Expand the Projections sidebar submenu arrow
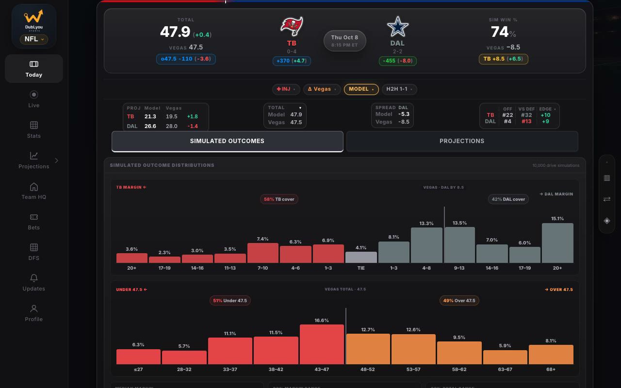Image resolution: width=621 pixels, height=388 pixels. coord(56,161)
